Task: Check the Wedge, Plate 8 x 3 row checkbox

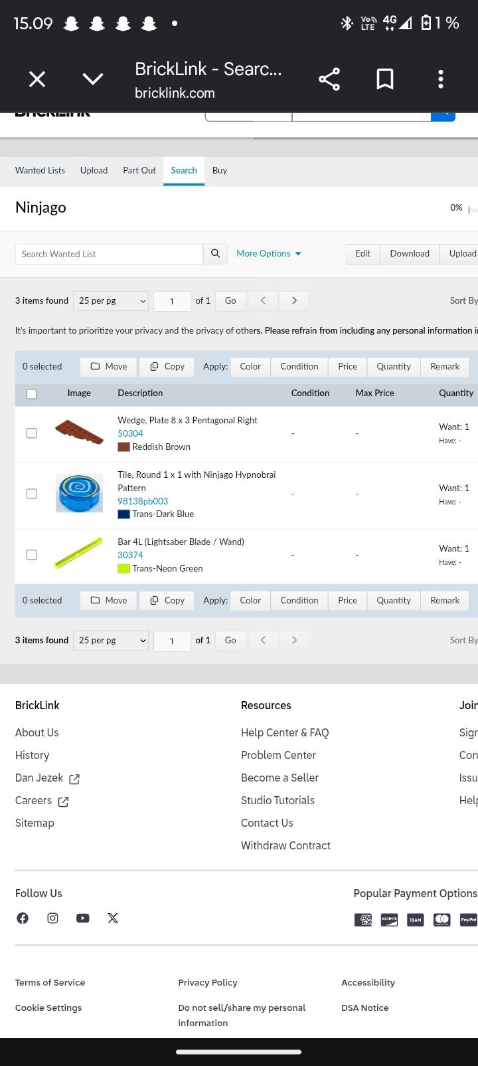Action: [31, 433]
